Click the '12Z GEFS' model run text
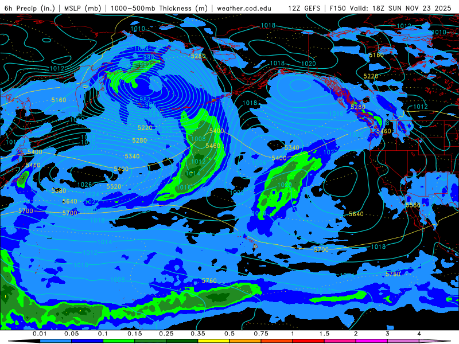 (x=304, y=9)
